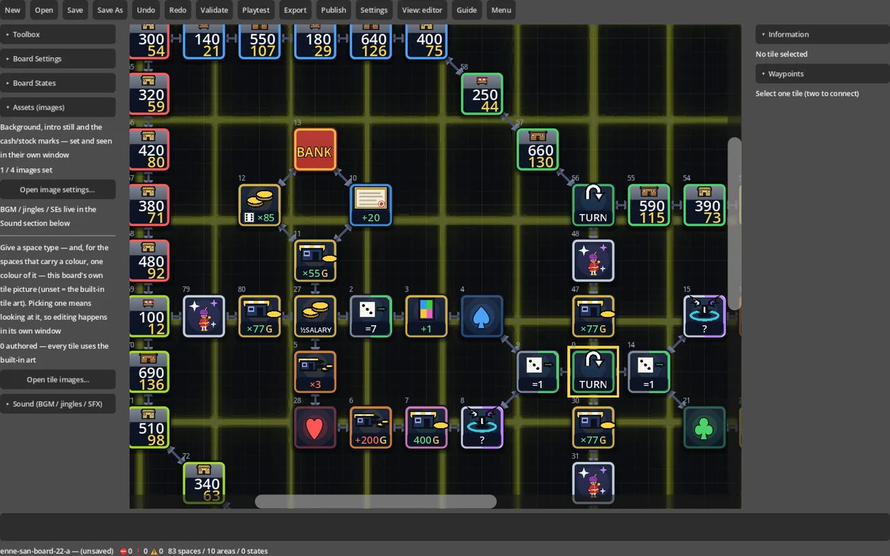This screenshot has width=890, height=556.
Task: Click the colorful +1 tile
Action: 426,316
